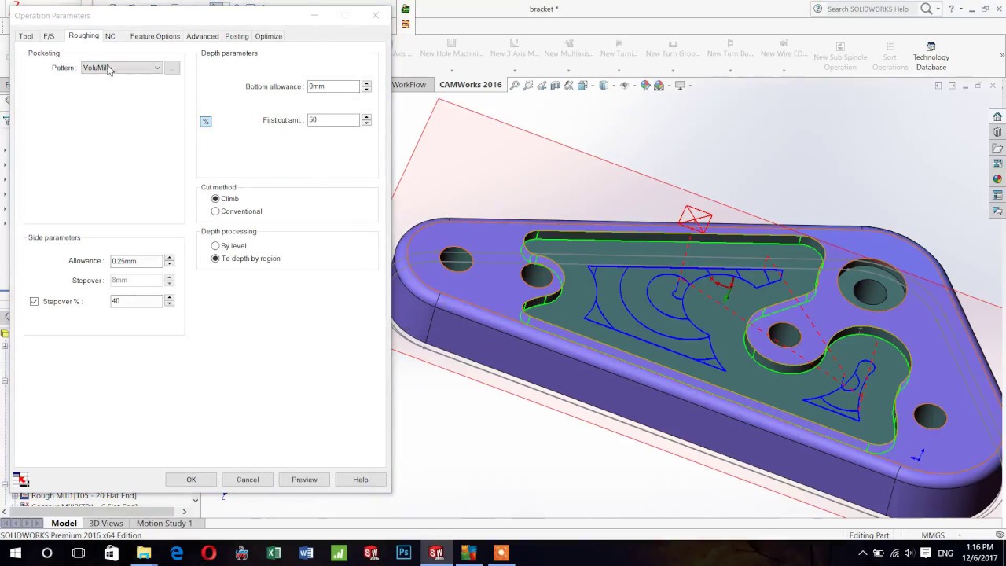Click OK to apply operation parameters
1006x566 pixels.
tap(191, 480)
